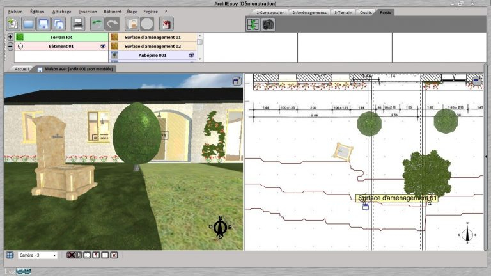The image size is (491, 277).
Task: Toggle visibility eye for Aubépine 001
Action: click(191, 56)
